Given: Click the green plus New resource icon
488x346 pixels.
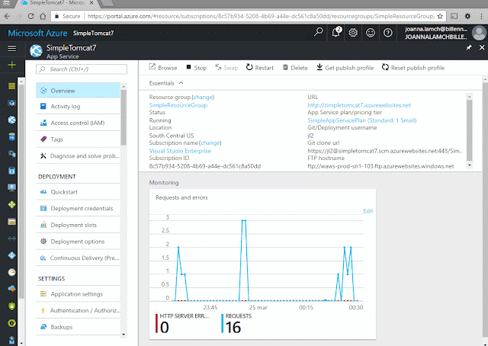Looking at the screenshot, I should (12, 65).
